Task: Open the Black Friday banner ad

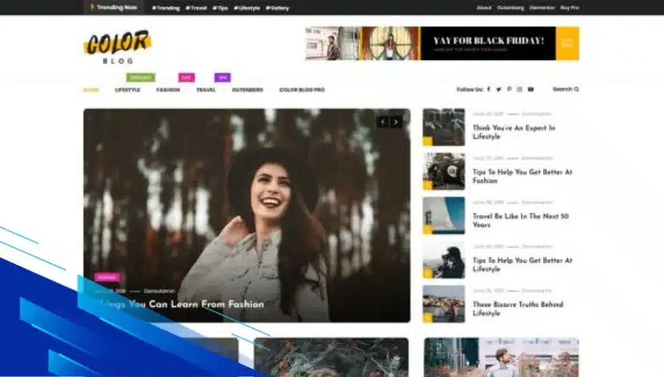Action: pos(442,43)
